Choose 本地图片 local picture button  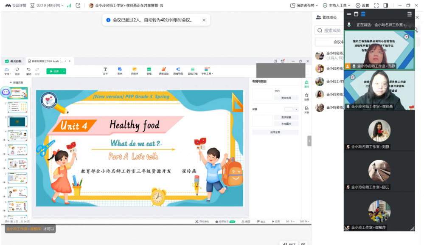[286, 124]
